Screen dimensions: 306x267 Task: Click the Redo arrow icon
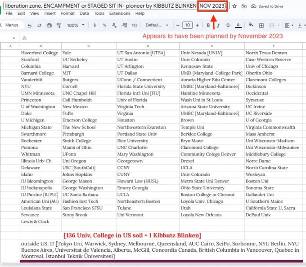[x=39, y=25]
